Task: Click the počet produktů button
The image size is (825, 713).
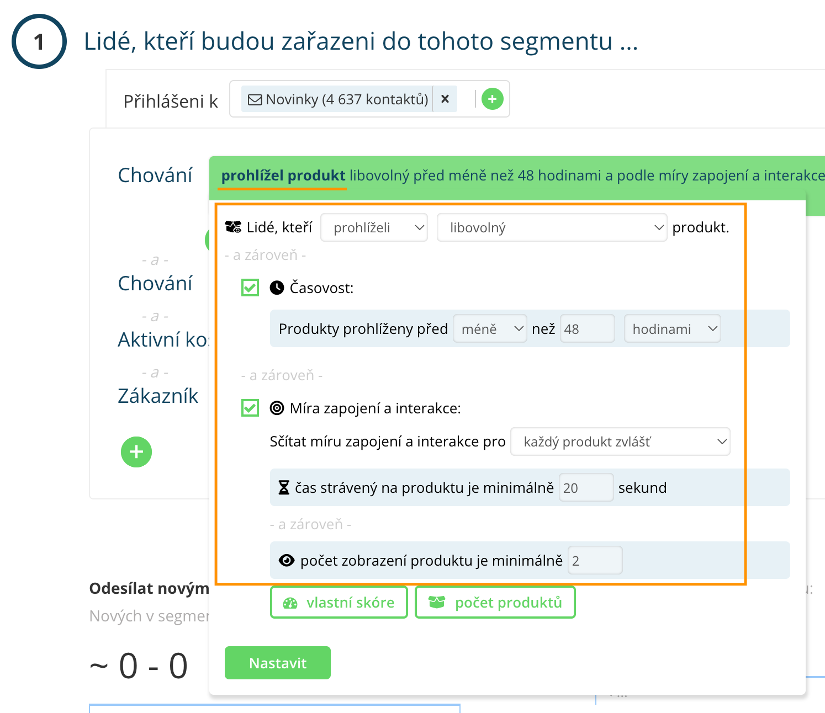Action: coord(495,603)
